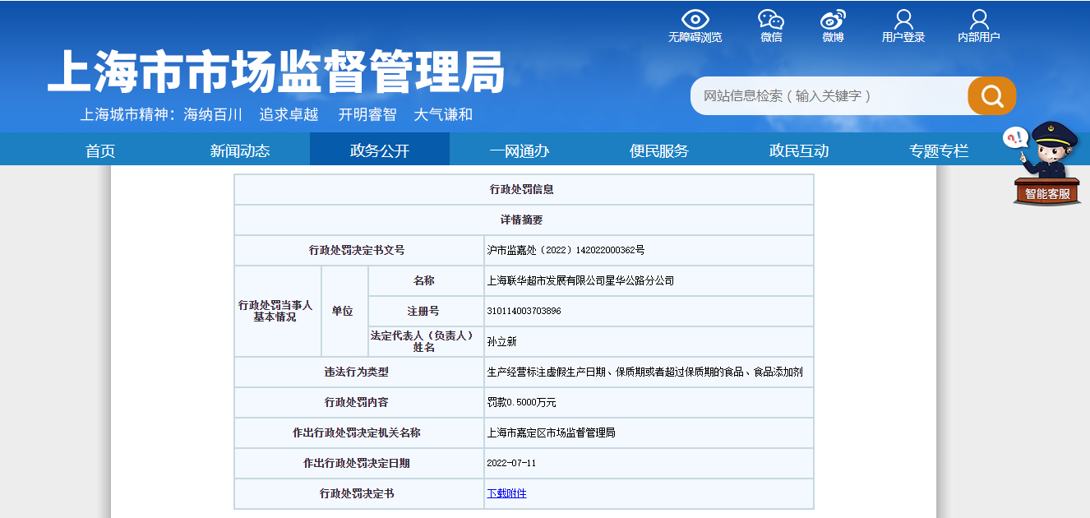
Task: Open the 政民互动 navigation item
Action: click(x=798, y=150)
